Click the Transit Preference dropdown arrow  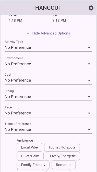[x=89, y=129]
